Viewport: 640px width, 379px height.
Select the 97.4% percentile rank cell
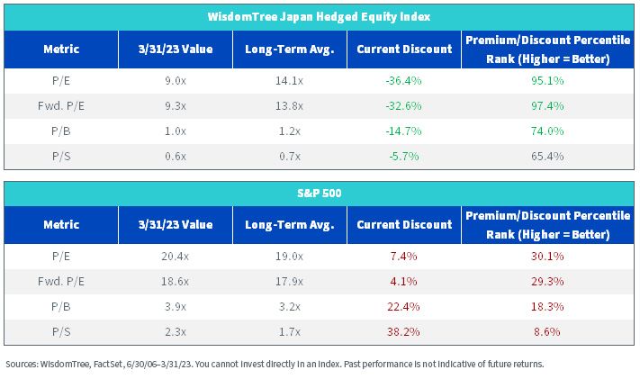[x=547, y=105]
